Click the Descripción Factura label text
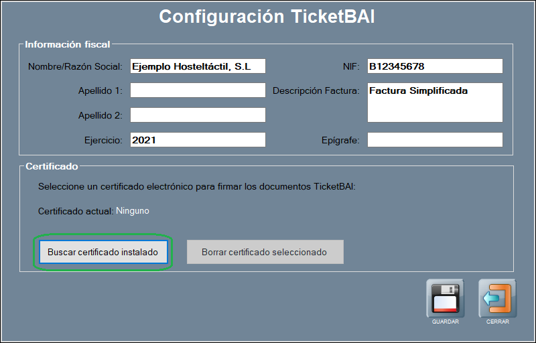This screenshot has width=536, height=343. [316, 91]
